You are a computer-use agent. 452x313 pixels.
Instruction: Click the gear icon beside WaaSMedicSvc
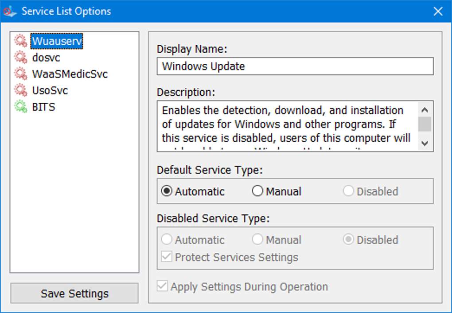click(x=20, y=74)
